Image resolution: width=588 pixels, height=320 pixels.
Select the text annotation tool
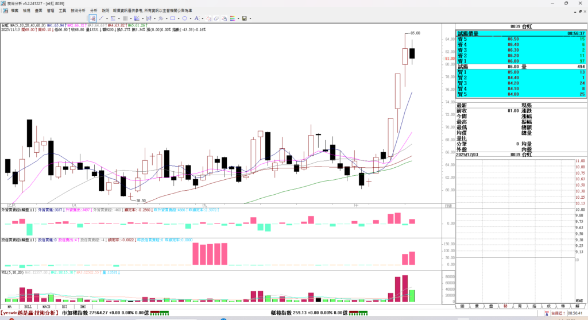point(196,18)
